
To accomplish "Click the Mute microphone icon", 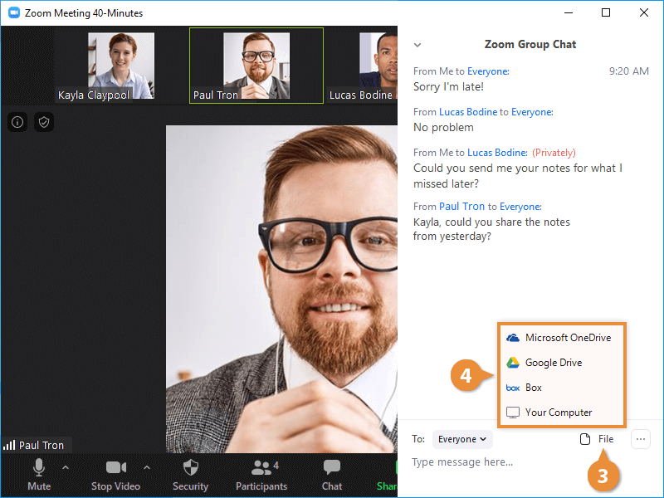I will click(39, 467).
